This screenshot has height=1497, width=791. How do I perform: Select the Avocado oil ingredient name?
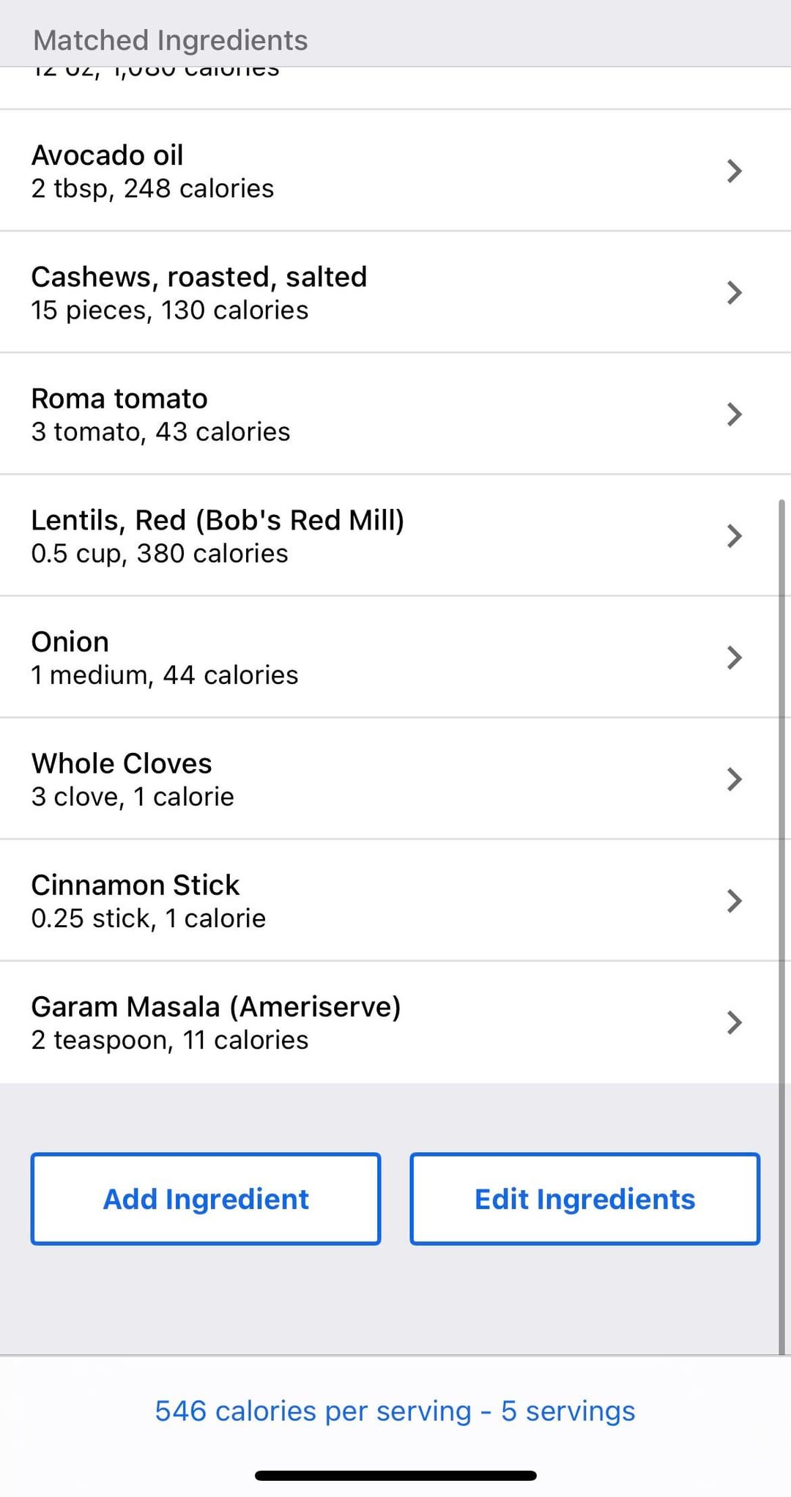(x=107, y=155)
